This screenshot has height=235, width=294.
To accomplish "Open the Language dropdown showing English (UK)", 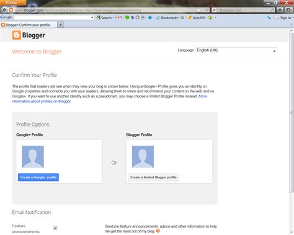I will tap(236, 51).
